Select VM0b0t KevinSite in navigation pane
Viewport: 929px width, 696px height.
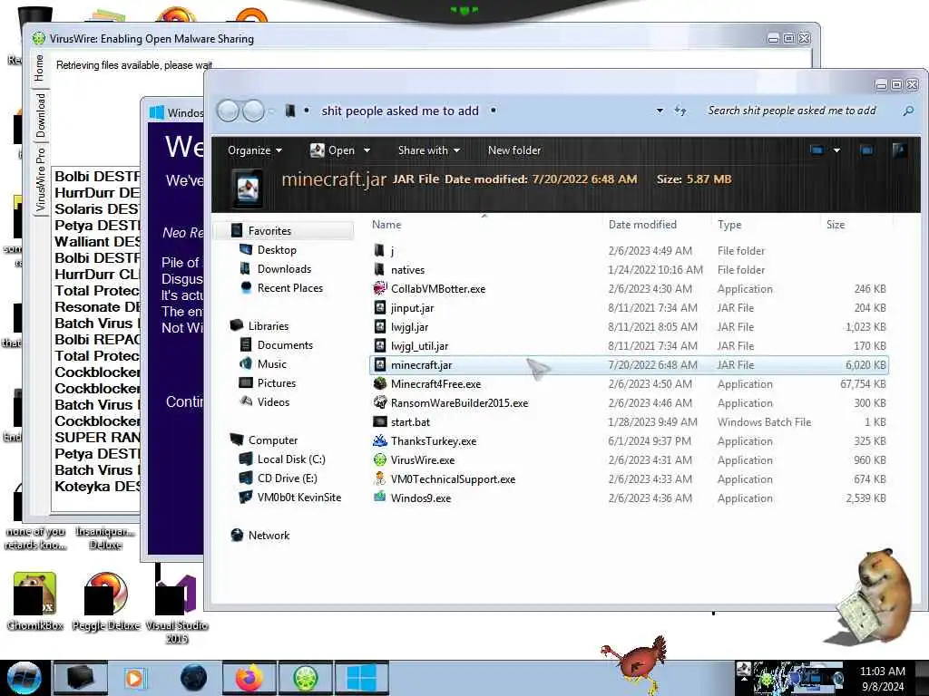pyautogui.click(x=299, y=498)
